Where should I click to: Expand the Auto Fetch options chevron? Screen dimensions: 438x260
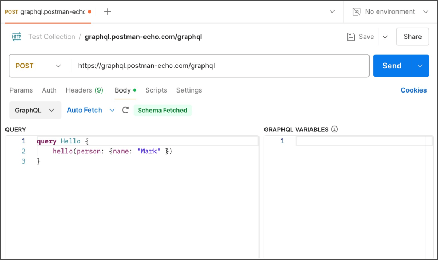[x=112, y=111]
